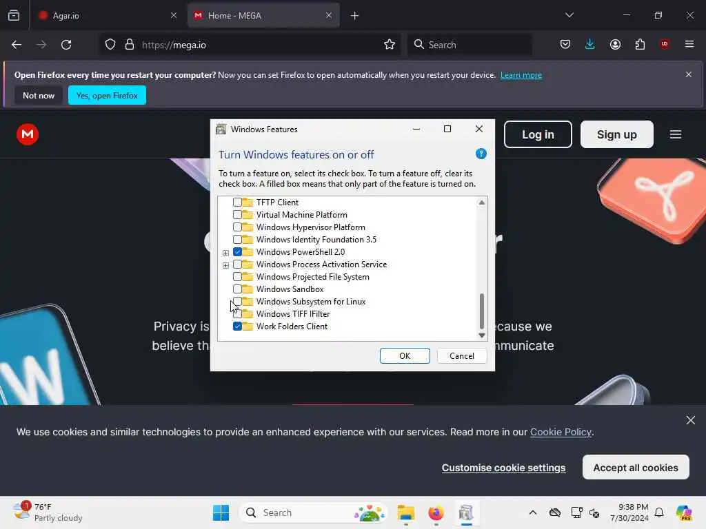Click MEGA Log in button
The width and height of the screenshot is (706, 529).
tap(538, 134)
